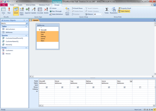
Task: Open the quick access toolbar customize dropdown
Action: click(16, 1)
